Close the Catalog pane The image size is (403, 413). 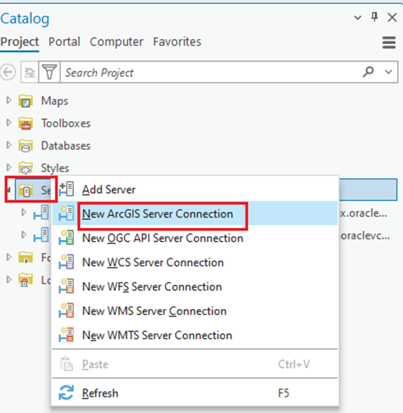(x=392, y=18)
